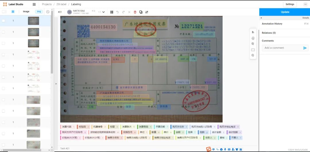Click the Update button
310x152 pixels.
click(x=285, y=12)
